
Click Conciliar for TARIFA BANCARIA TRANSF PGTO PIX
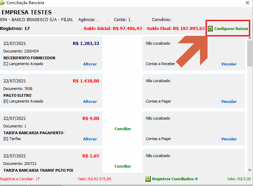tap(123, 166)
